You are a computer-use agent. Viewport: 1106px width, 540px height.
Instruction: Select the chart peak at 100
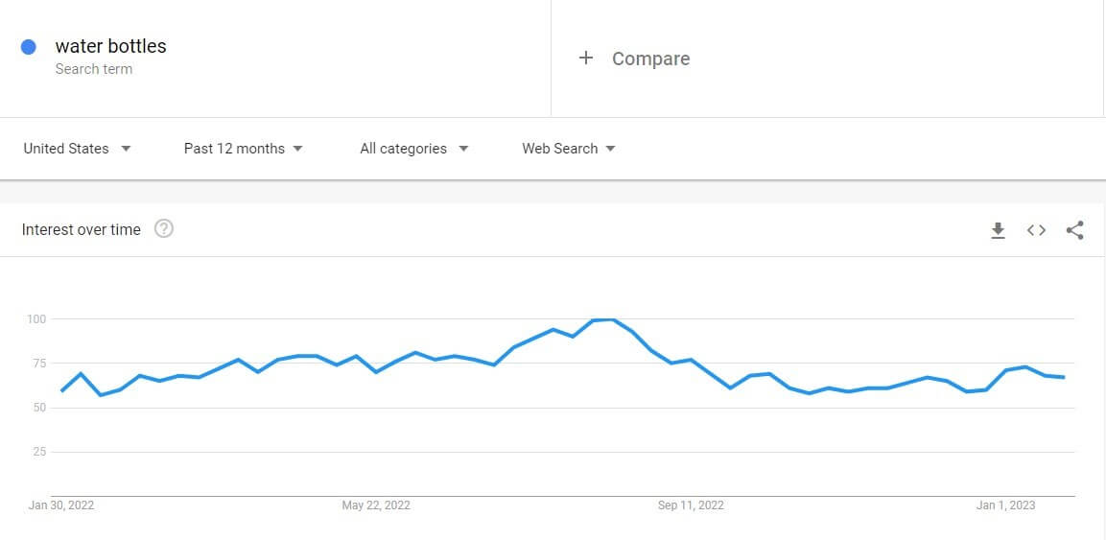point(612,319)
